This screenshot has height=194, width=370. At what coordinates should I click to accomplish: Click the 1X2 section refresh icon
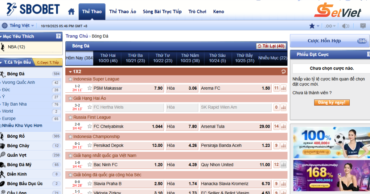283,72
